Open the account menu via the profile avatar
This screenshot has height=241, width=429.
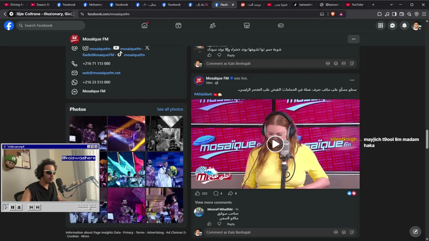point(416,25)
